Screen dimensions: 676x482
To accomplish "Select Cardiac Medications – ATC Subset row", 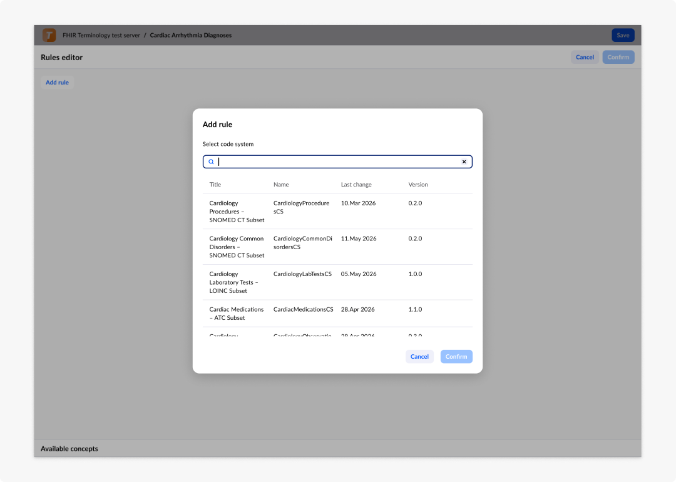I will (x=337, y=314).
